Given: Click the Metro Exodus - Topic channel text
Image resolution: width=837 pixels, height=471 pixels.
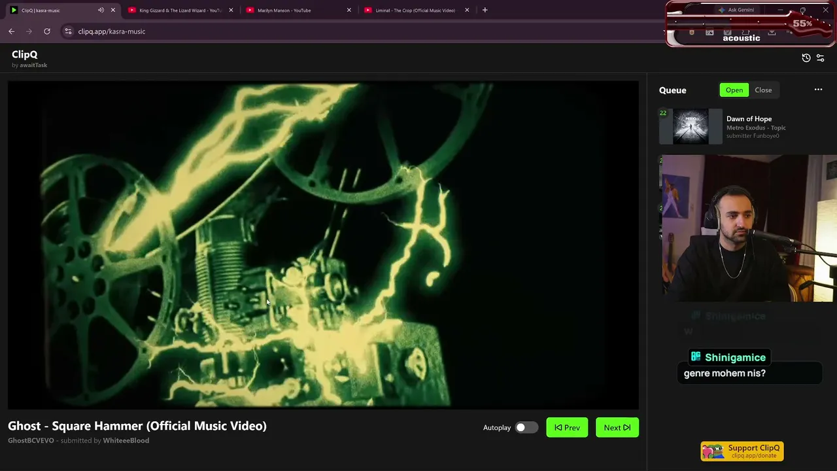Looking at the screenshot, I should coord(756,128).
